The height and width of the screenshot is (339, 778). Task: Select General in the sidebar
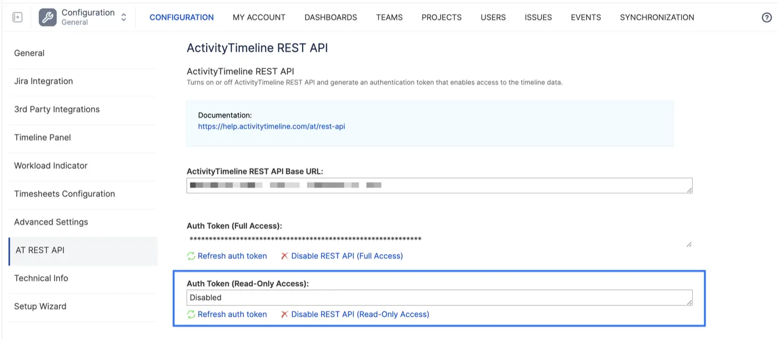click(x=29, y=53)
